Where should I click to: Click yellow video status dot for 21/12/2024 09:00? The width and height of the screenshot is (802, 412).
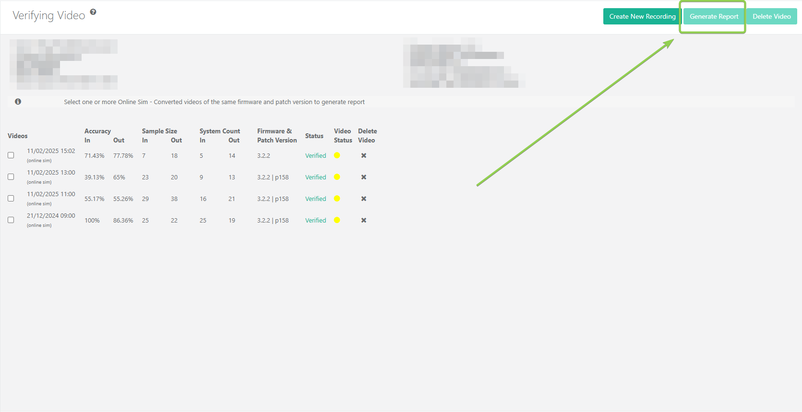click(x=337, y=220)
